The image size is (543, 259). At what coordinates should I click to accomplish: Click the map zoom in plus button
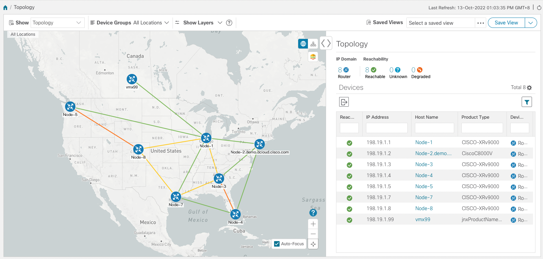(x=313, y=224)
